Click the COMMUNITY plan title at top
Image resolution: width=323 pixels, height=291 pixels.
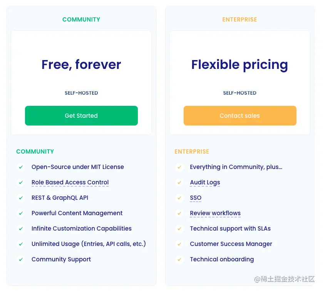tap(81, 20)
